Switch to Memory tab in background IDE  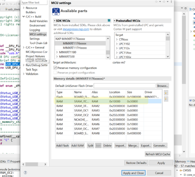point(180,161)
